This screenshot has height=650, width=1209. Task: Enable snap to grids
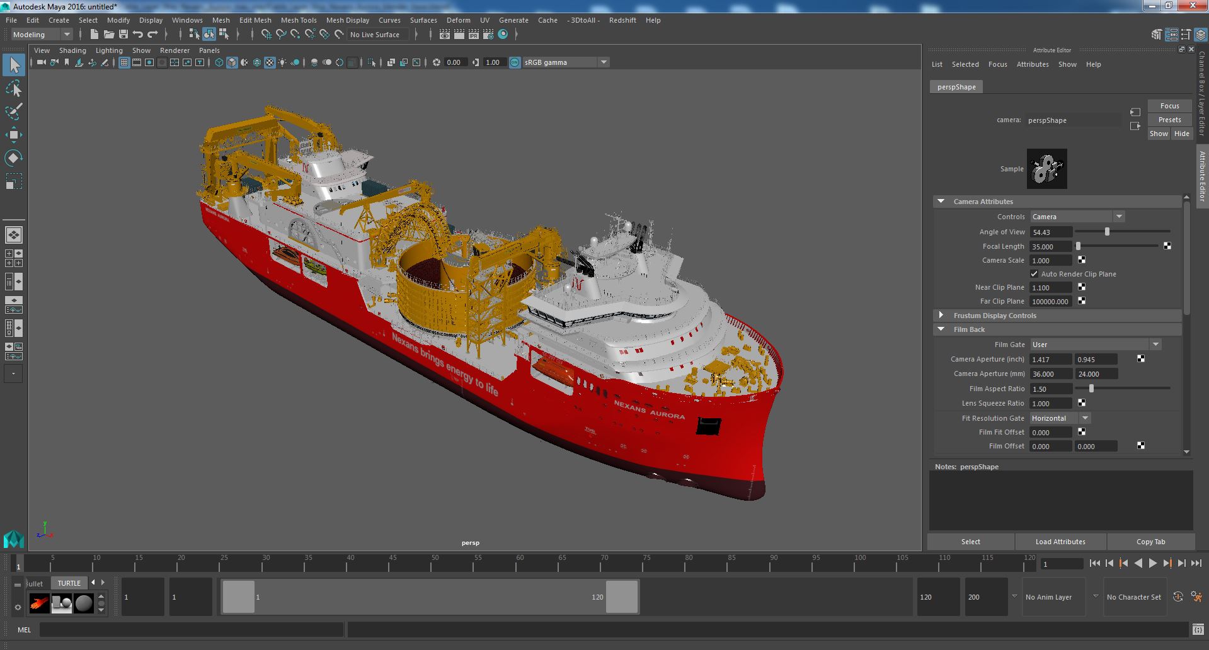(x=266, y=35)
